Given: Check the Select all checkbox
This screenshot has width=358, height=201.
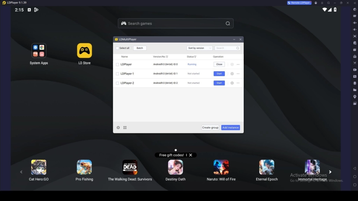Looking at the screenshot, I should pos(117,48).
